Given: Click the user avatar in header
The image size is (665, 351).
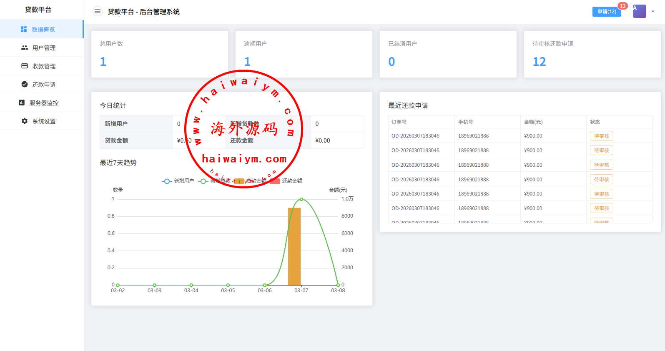Looking at the screenshot, I should 639,11.
